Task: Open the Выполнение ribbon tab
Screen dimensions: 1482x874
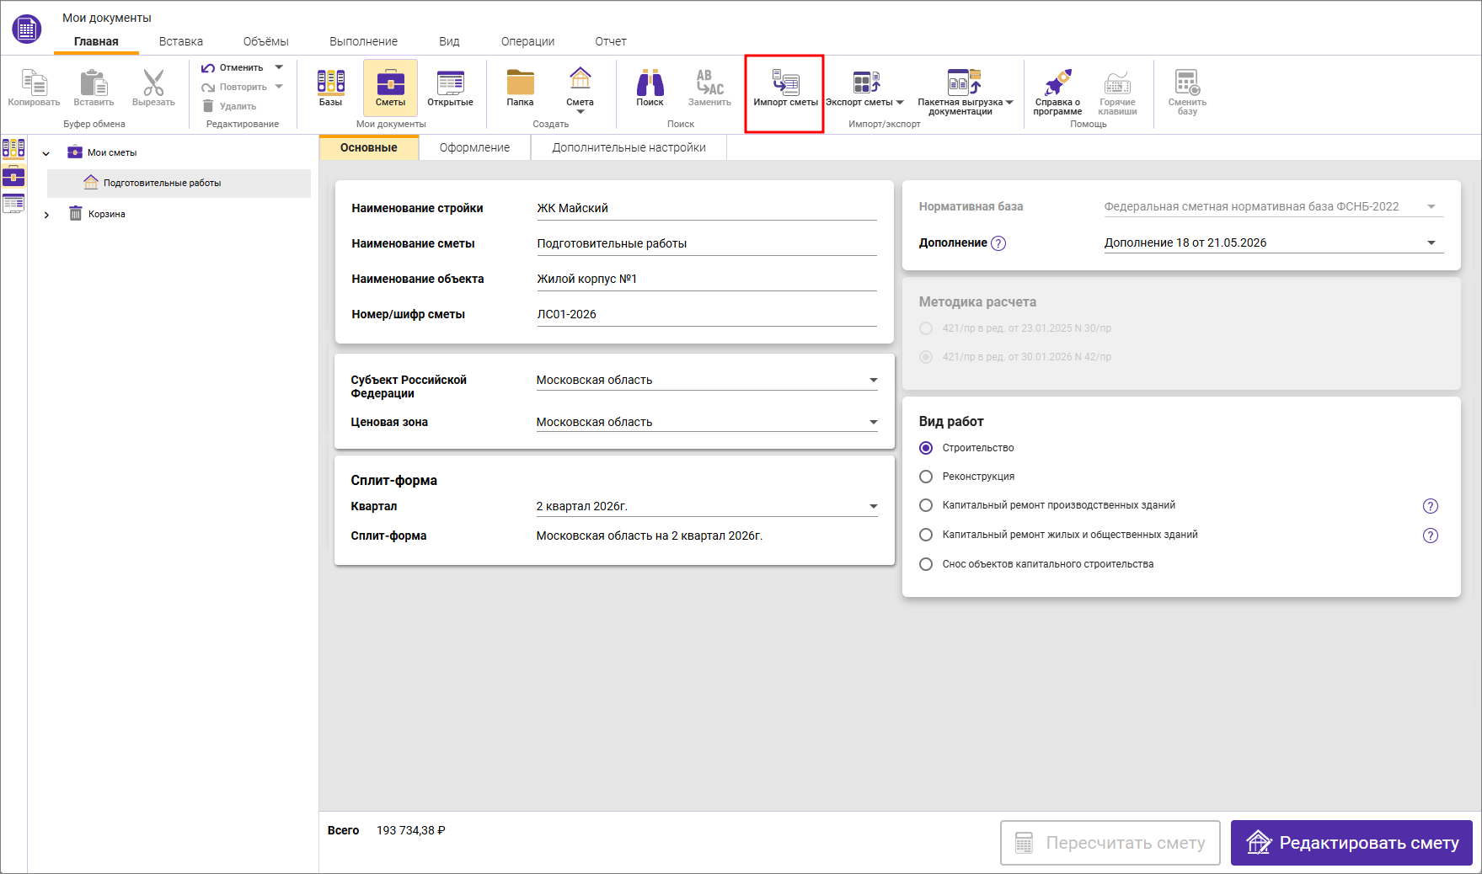Action: (363, 41)
